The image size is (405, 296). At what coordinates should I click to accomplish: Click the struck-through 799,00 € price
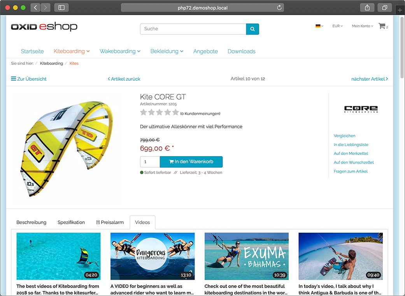150,140
